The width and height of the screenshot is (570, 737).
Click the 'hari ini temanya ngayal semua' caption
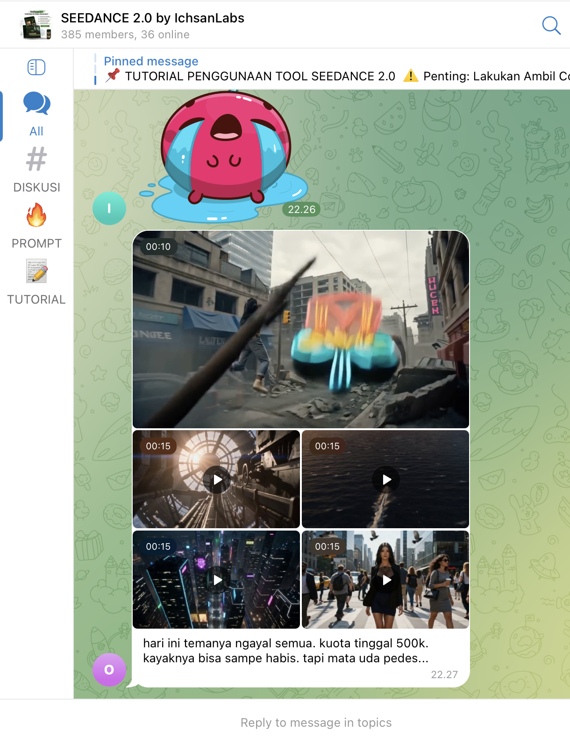click(286, 651)
